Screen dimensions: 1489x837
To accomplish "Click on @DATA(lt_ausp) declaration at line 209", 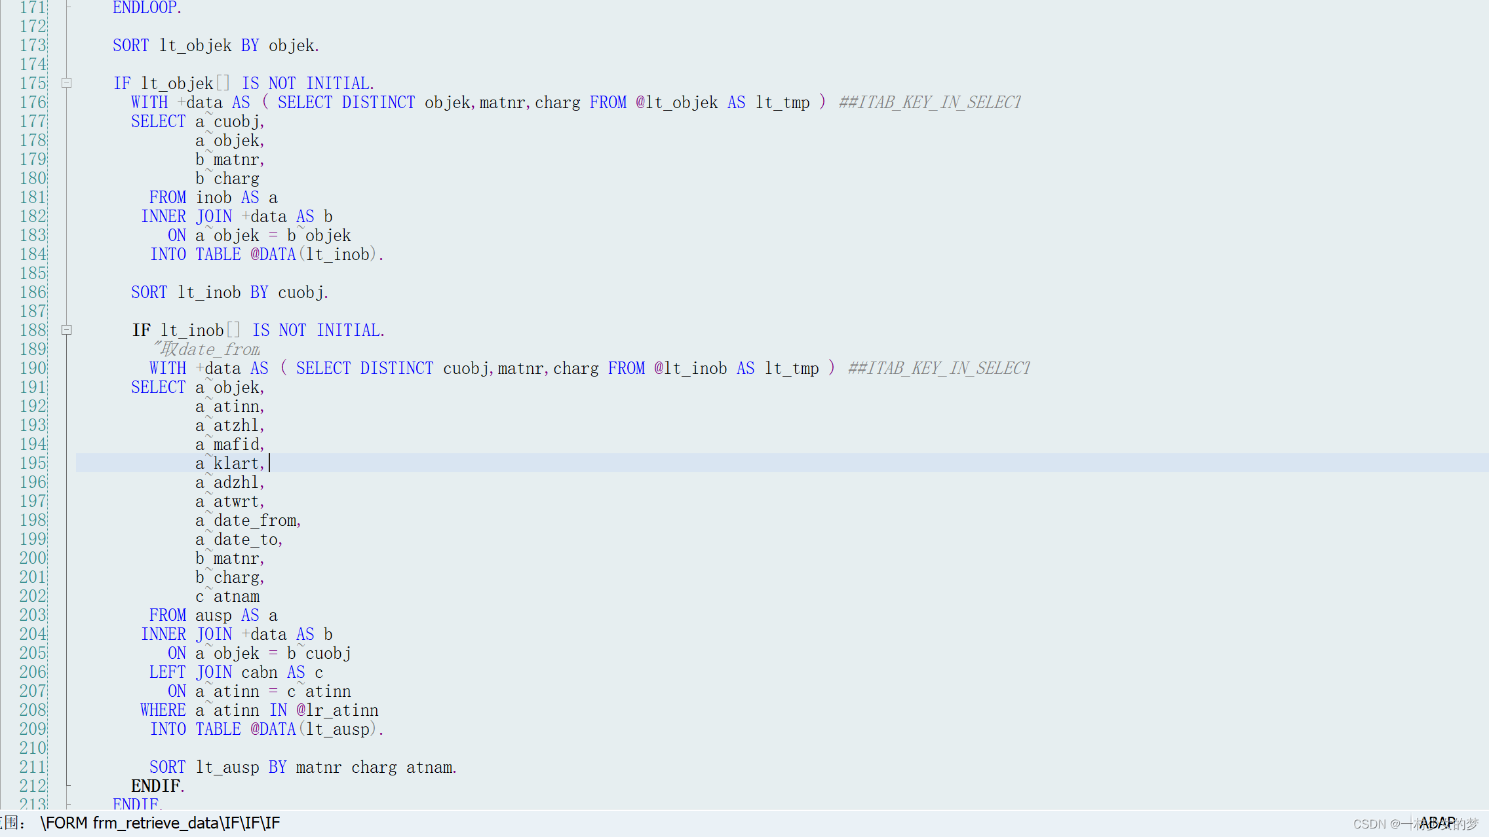I will [313, 729].
